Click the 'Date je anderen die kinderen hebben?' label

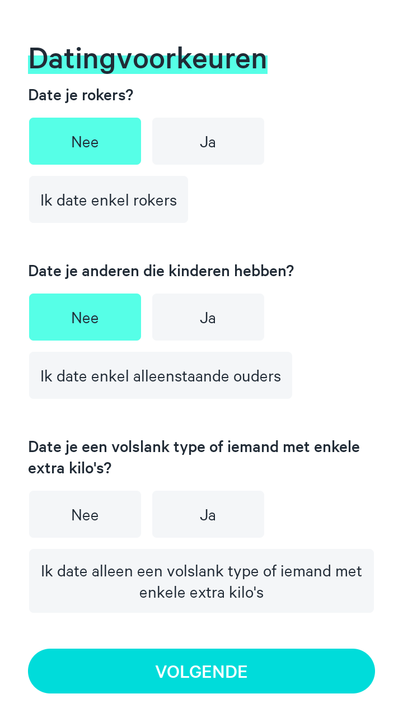pyautogui.click(x=161, y=271)
